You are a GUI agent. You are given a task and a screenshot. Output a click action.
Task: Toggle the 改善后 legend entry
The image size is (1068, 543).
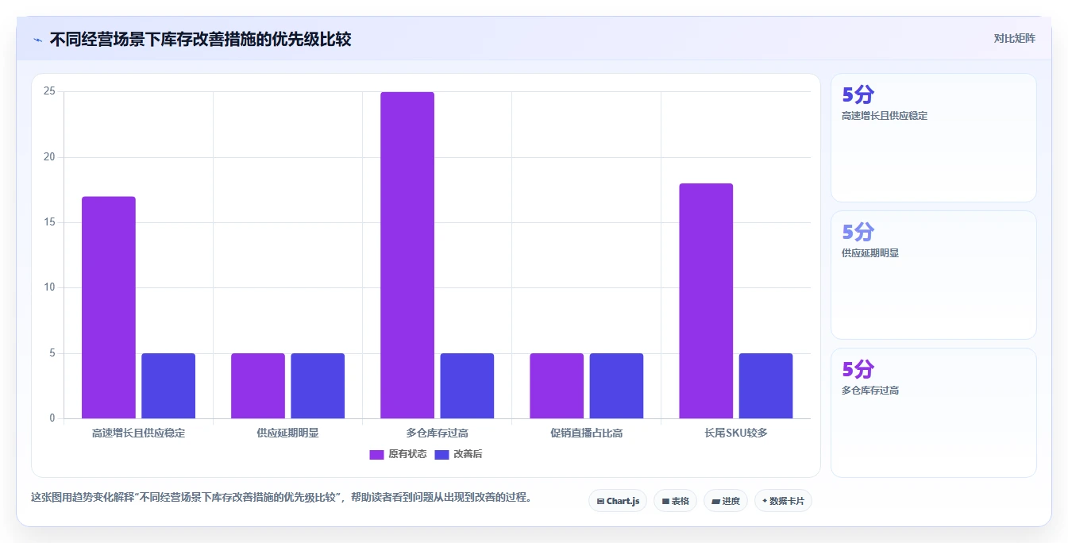click(x=459, y=454)
